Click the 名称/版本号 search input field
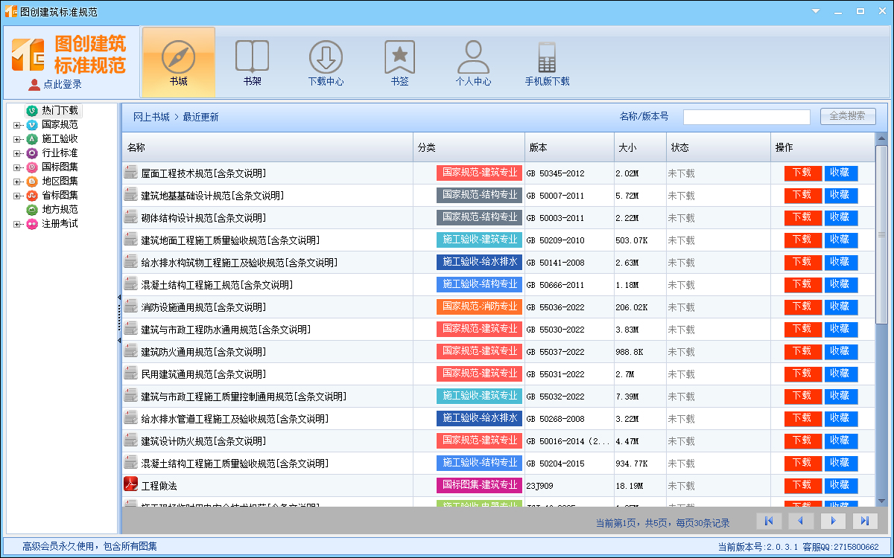 tap(746, 117)
